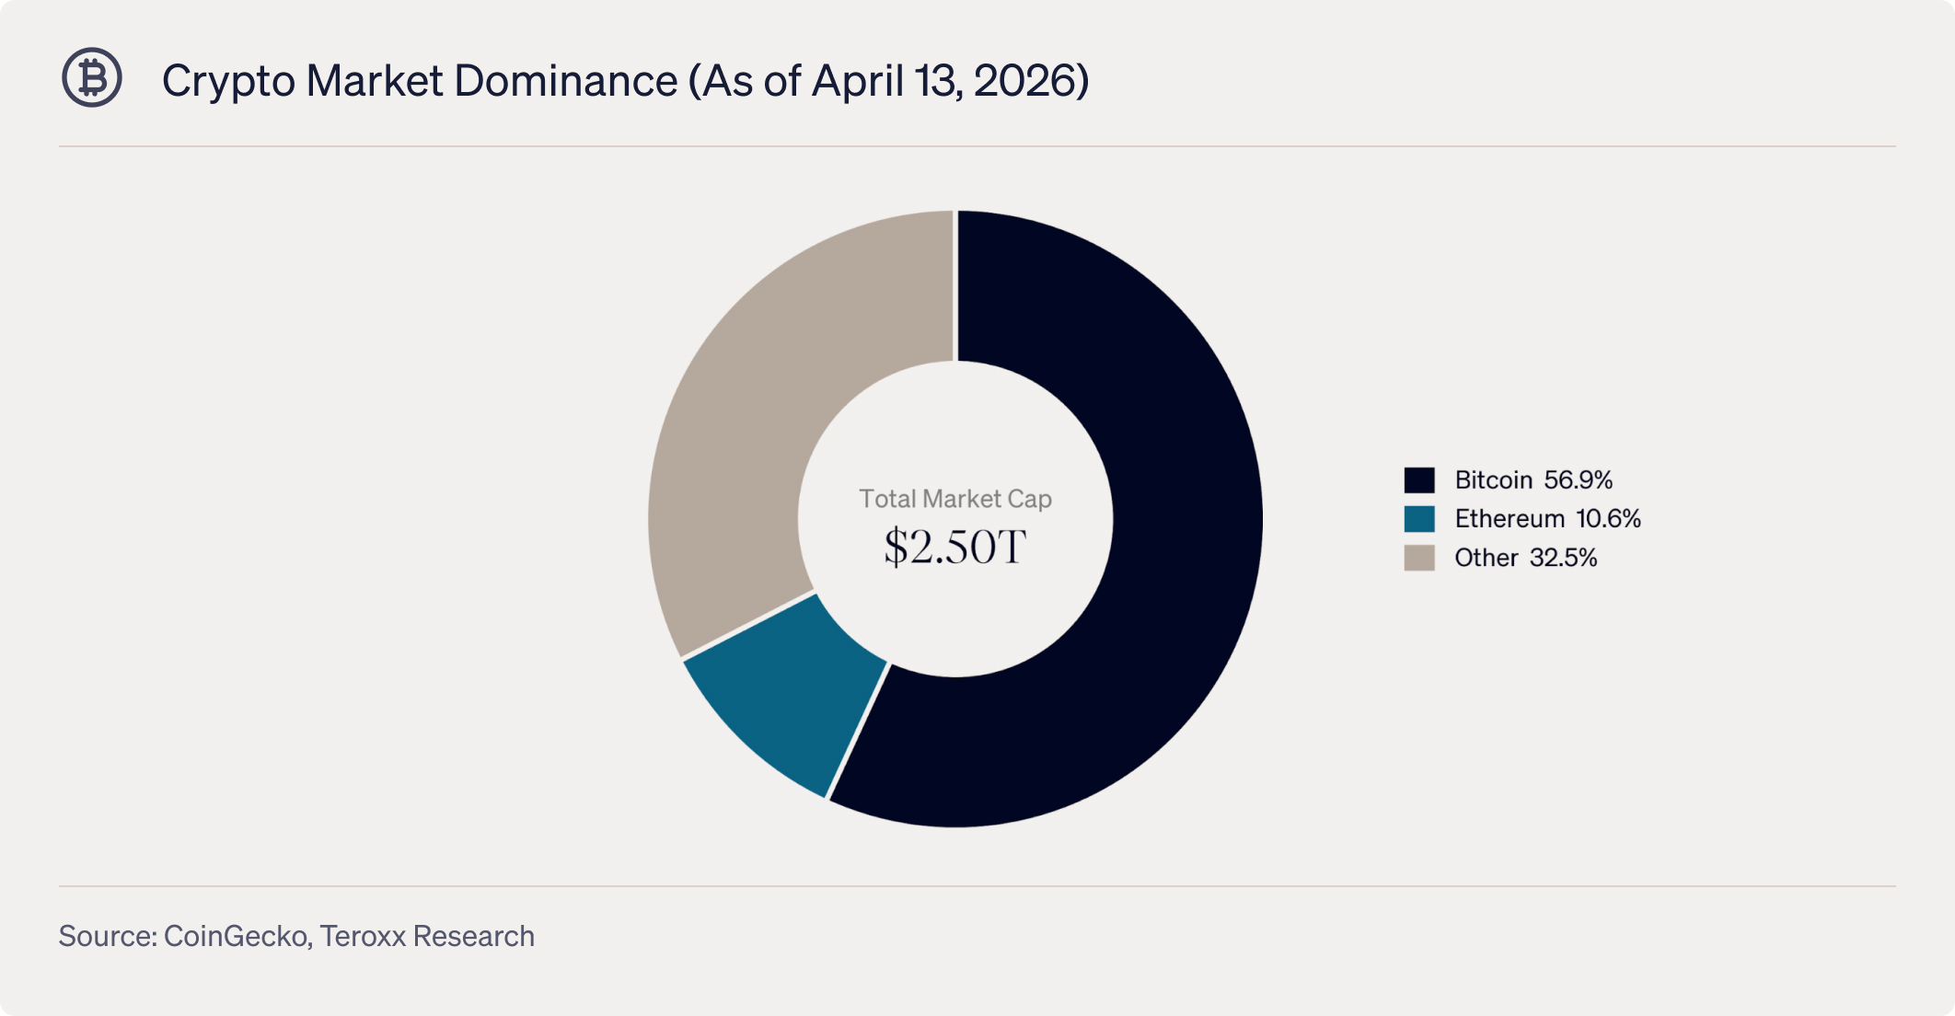
Task: Click Teroxx Research in the footer
Action: click(x=427, y=936)
